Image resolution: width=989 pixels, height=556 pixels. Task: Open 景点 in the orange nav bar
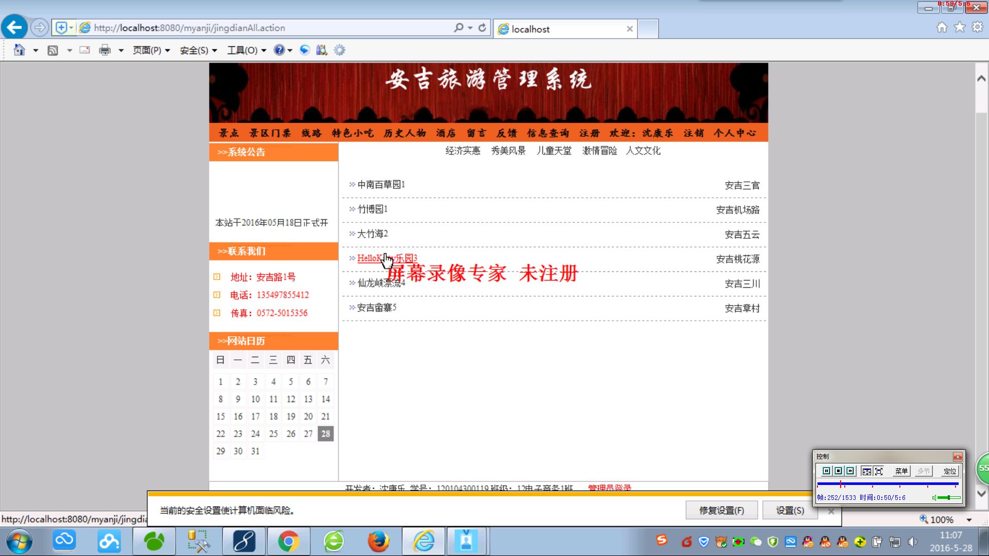click(229, 133)
